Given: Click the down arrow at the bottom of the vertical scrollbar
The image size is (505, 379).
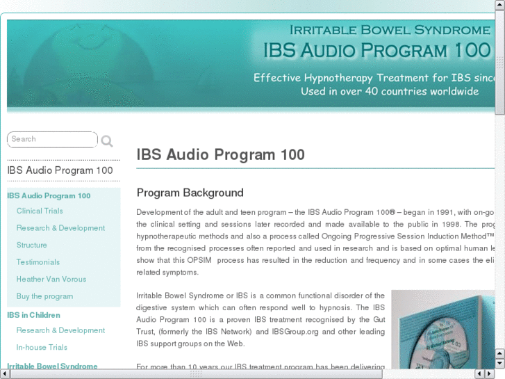Looking at the screenshot, I should (499, 364).
